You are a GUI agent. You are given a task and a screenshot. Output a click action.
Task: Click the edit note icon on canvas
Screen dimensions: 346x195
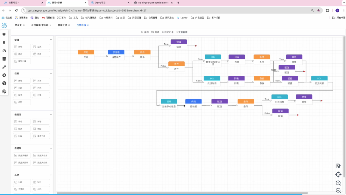[338, 166]
